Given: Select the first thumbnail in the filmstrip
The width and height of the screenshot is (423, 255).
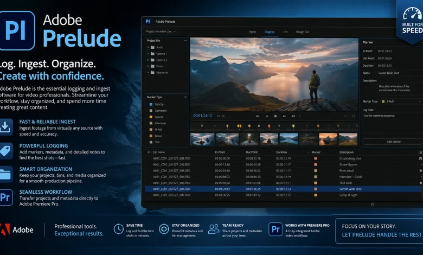Looking at the screenshot, I should click(x=202, y=139).
